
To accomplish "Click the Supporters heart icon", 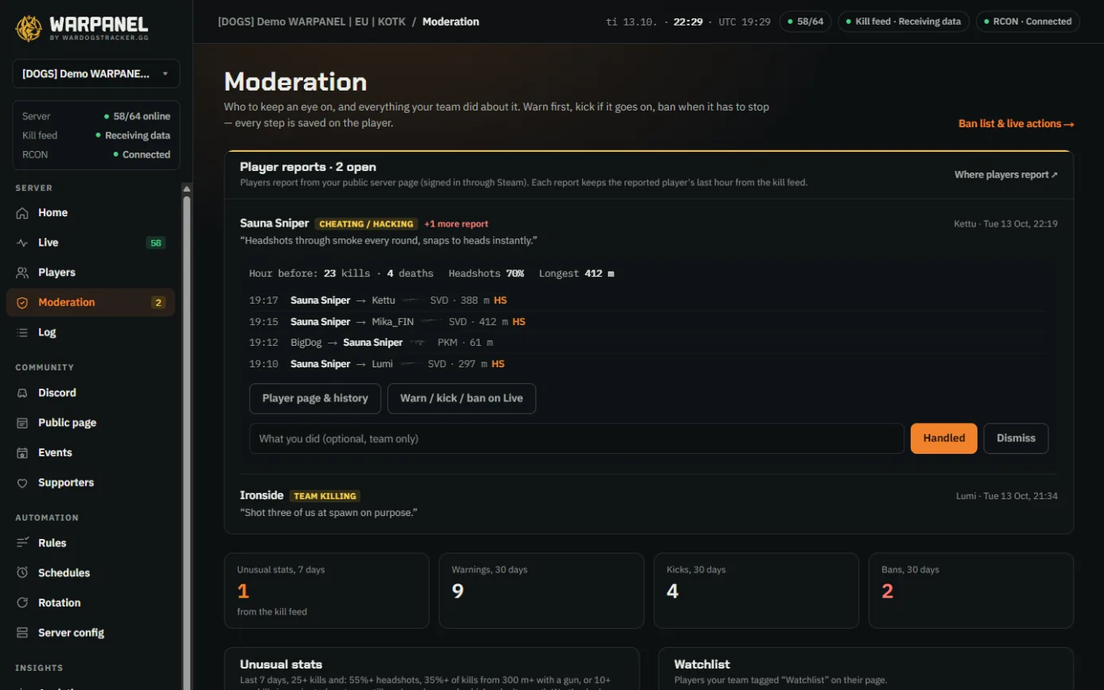I will (x=22, y=483).
